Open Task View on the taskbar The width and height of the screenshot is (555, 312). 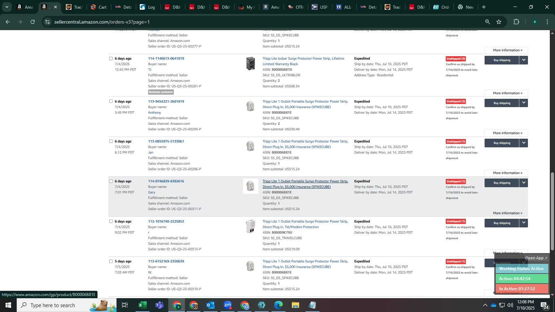coord(125,305)
